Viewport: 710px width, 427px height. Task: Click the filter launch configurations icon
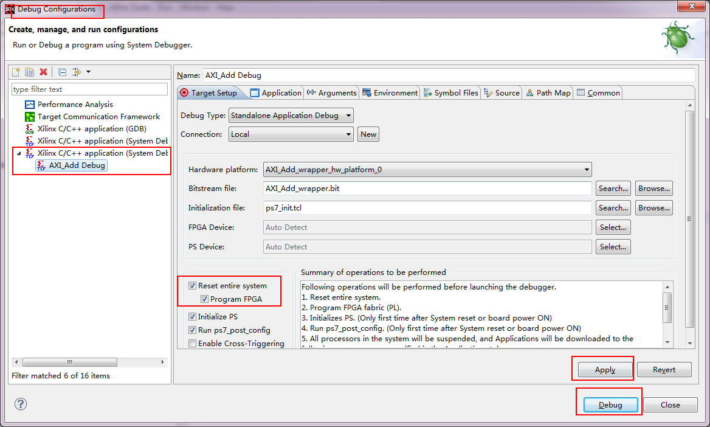coord(77,72)
